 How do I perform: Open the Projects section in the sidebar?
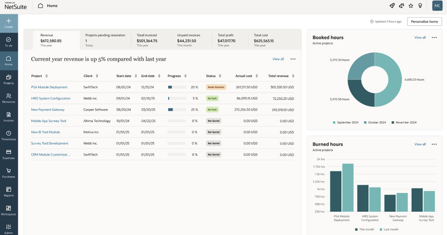tap(9, 79)
